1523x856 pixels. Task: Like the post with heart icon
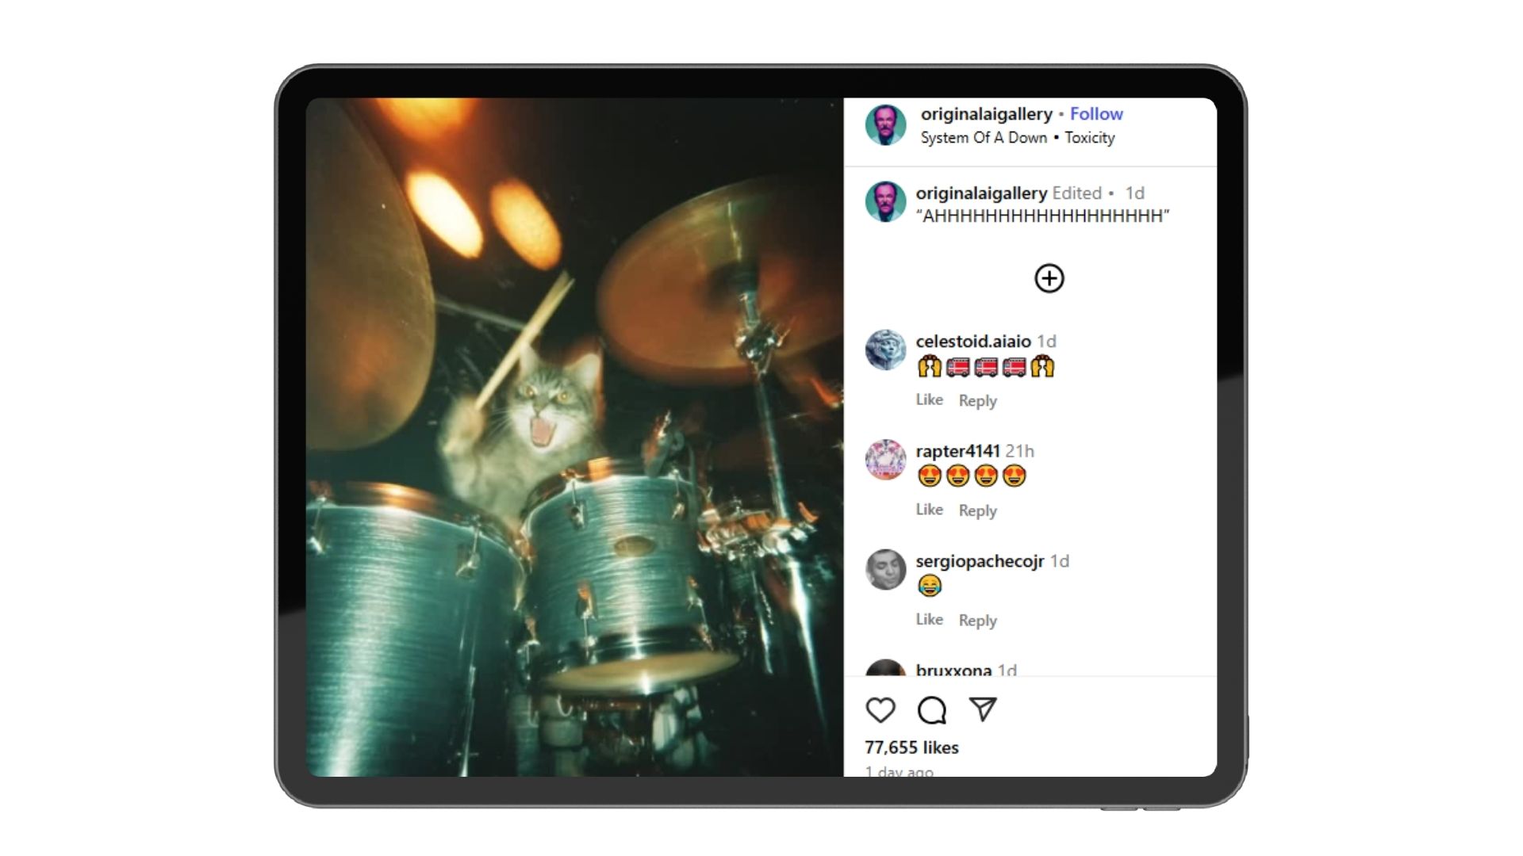[x=880, y=710]
